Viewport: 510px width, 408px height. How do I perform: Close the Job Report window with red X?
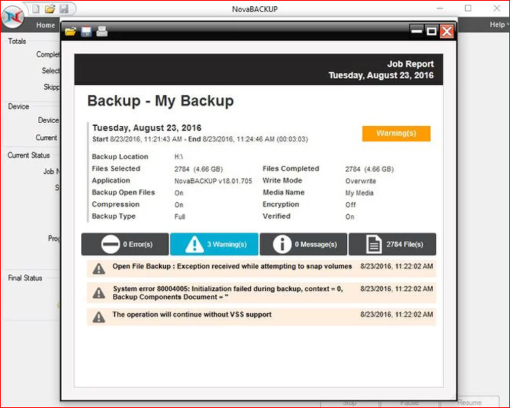[x=447, y=31]
